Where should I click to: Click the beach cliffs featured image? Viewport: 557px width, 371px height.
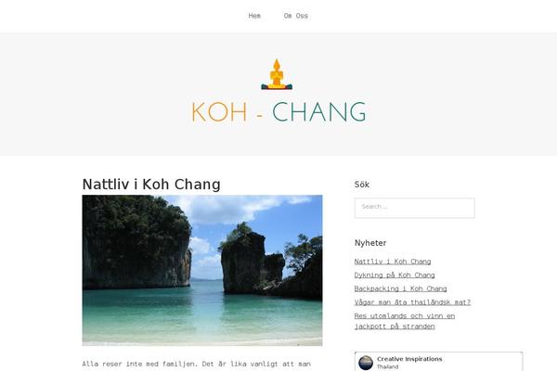click(202, 270)
